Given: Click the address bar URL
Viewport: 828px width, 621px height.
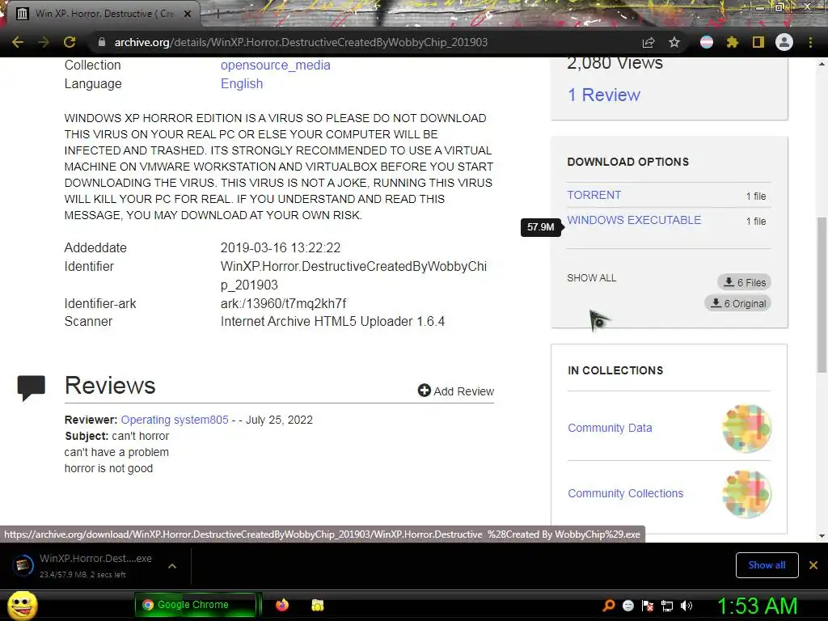Looking at the screenshot, I should (x=301, y=42).
